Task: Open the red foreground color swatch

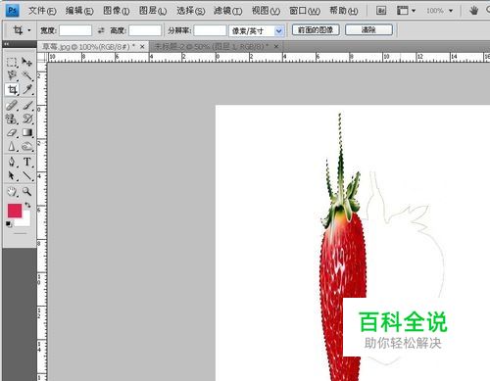Action: (15, 211)
